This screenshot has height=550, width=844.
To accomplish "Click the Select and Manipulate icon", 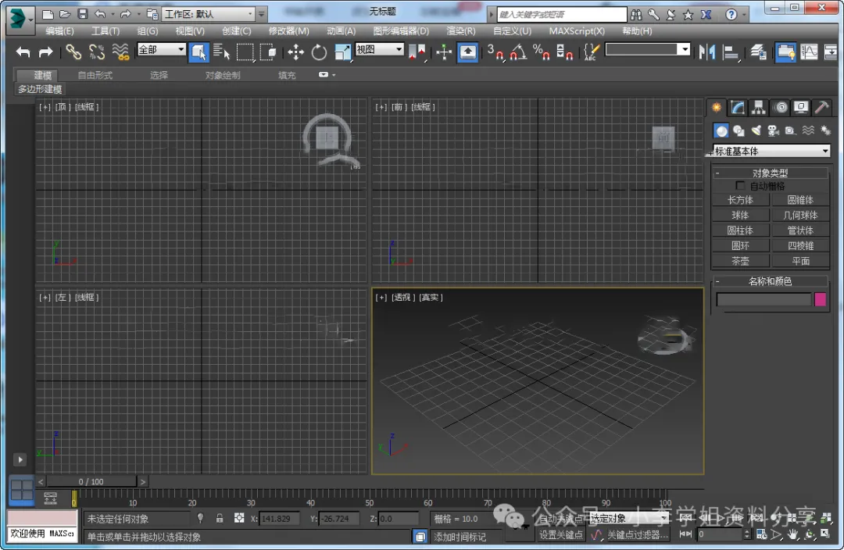I will pos(444,52).
